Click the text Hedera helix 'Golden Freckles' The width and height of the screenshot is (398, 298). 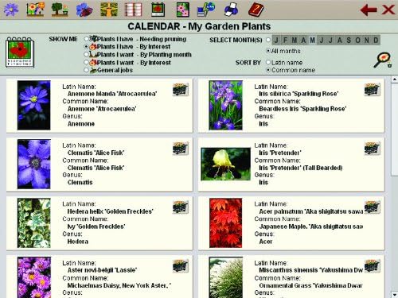[110, 211]
